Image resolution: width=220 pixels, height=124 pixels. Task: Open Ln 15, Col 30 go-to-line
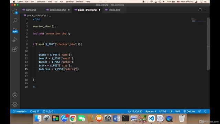(135, 111)
